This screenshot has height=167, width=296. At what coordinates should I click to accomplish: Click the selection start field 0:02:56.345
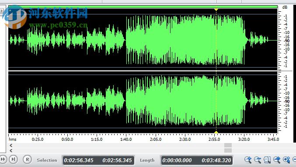click(x=79, y=160)
